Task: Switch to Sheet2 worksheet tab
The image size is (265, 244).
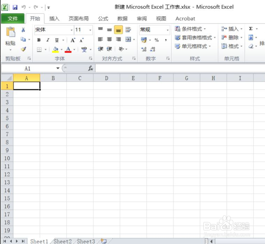Action: coord(63,241)
